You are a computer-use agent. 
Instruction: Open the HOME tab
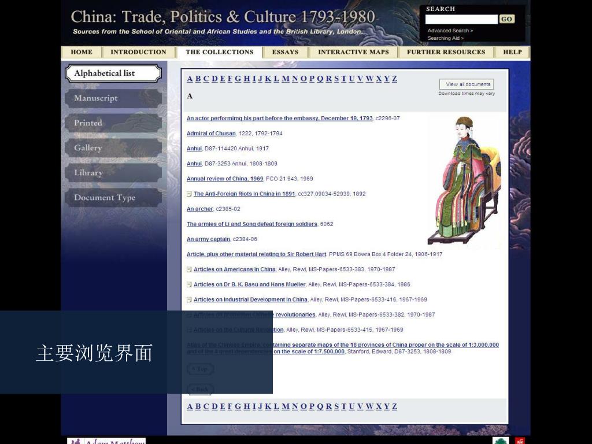(82, 52)
